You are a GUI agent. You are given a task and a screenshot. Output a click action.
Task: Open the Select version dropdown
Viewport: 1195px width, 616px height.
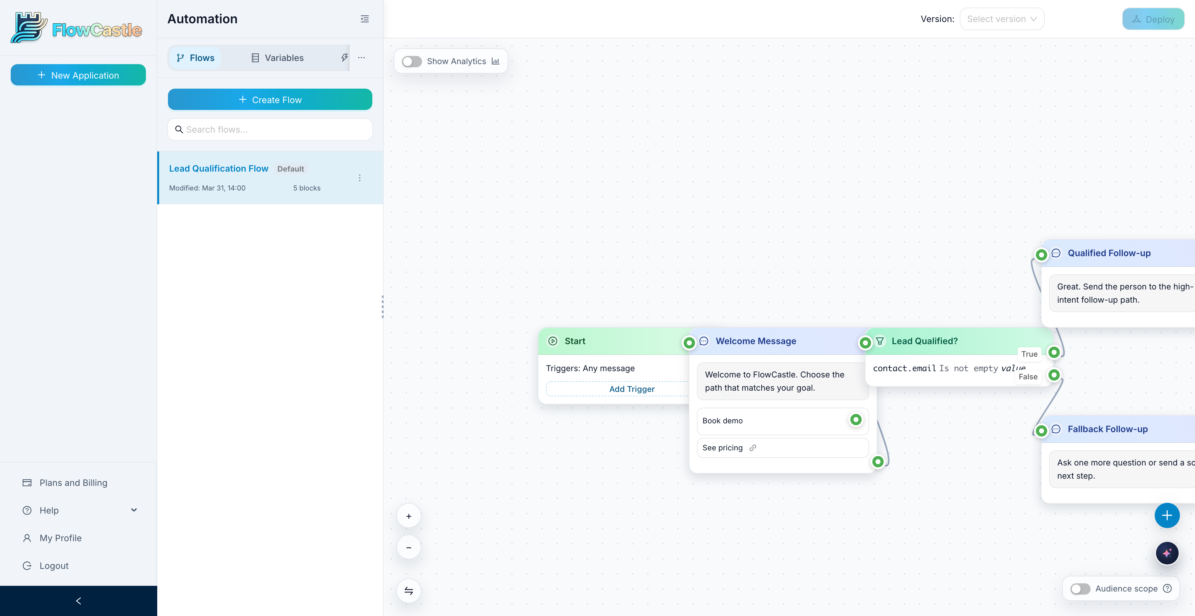click(x=1002, y=19)
